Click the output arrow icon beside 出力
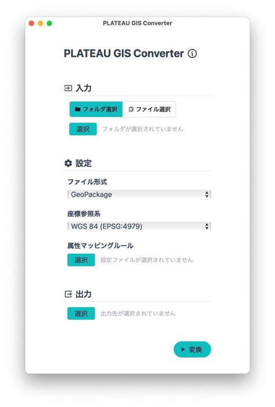This screenshot has width=275, height=407. coord(68,294)
